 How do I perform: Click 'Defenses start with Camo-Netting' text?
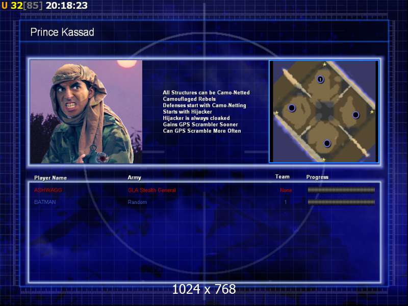(x=205, y=106)
